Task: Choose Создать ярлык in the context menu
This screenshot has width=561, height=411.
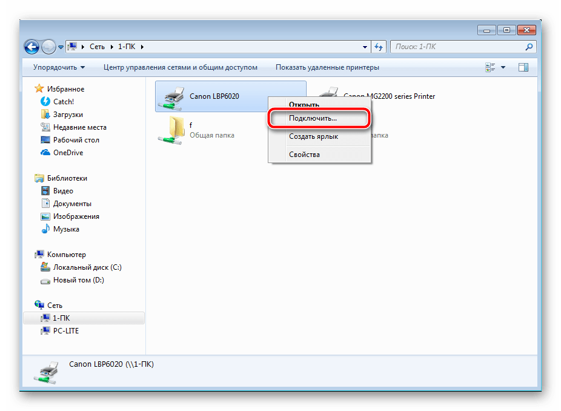Action: pyautogui.click(x=313, y=136)
